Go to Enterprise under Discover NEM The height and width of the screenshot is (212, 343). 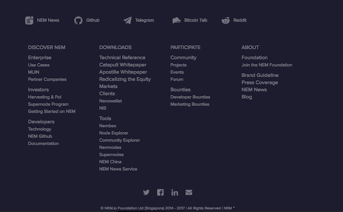pyautogui.click(x=40, y=58)
